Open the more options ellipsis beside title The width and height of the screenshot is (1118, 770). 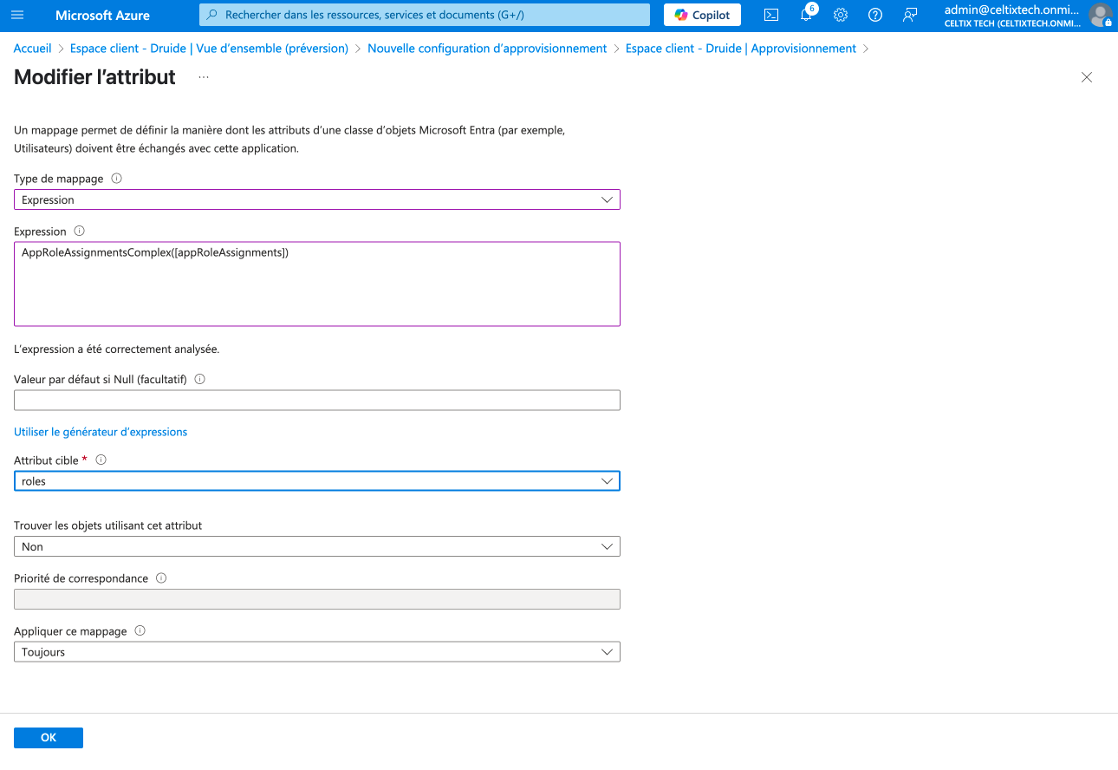pyautogui.click(x=204, y=77)
